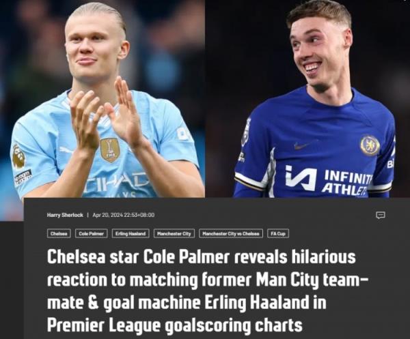Image resolution: width=410 pixels, height=339 pixels.
Task: Open the Cole Palmer tag
Action: click(x=92, y=233)
